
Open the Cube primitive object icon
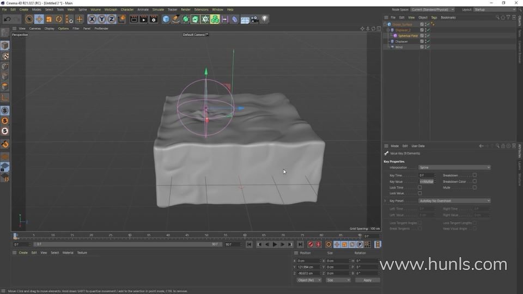click(x=166, y=19)
